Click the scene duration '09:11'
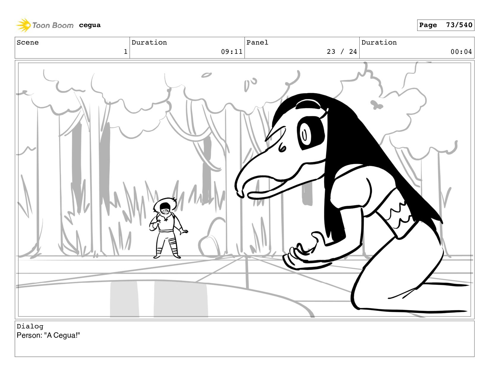490x379 pixels. click(x=232, y=52)
